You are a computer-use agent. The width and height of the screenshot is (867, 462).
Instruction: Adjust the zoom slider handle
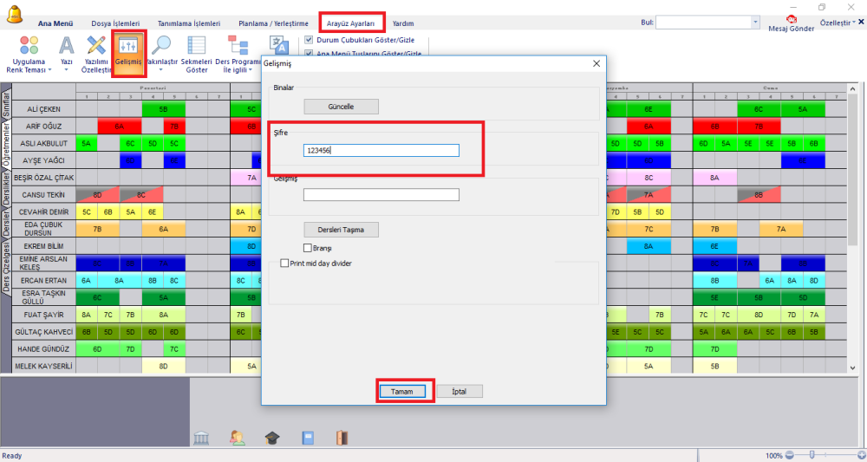point(812,455)
